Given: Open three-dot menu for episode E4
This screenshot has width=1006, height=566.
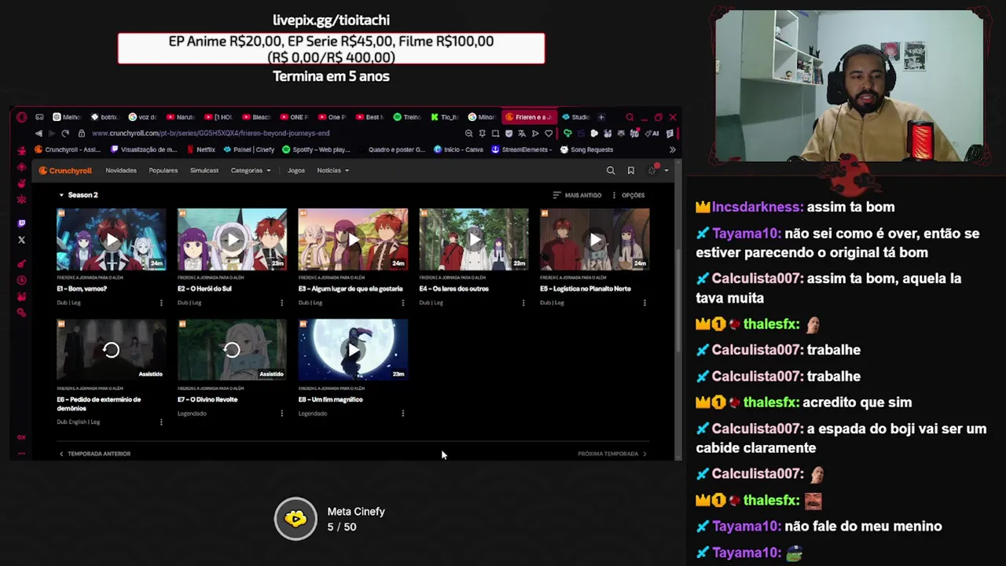Looking at the screenshot, I should tap(523, 303).
